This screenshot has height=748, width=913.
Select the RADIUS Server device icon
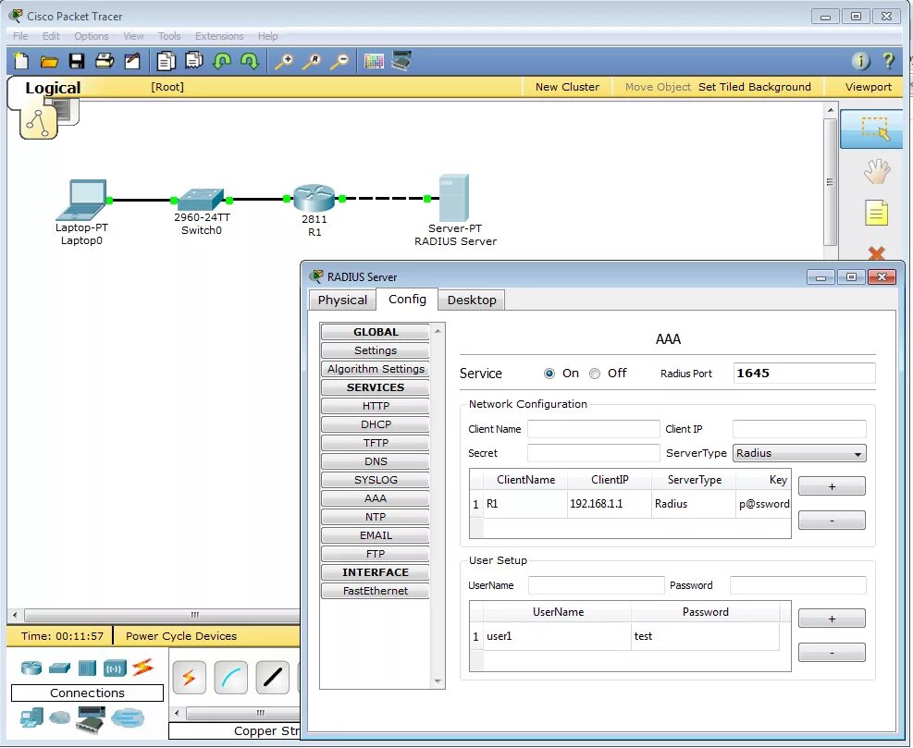pos(454,198)
